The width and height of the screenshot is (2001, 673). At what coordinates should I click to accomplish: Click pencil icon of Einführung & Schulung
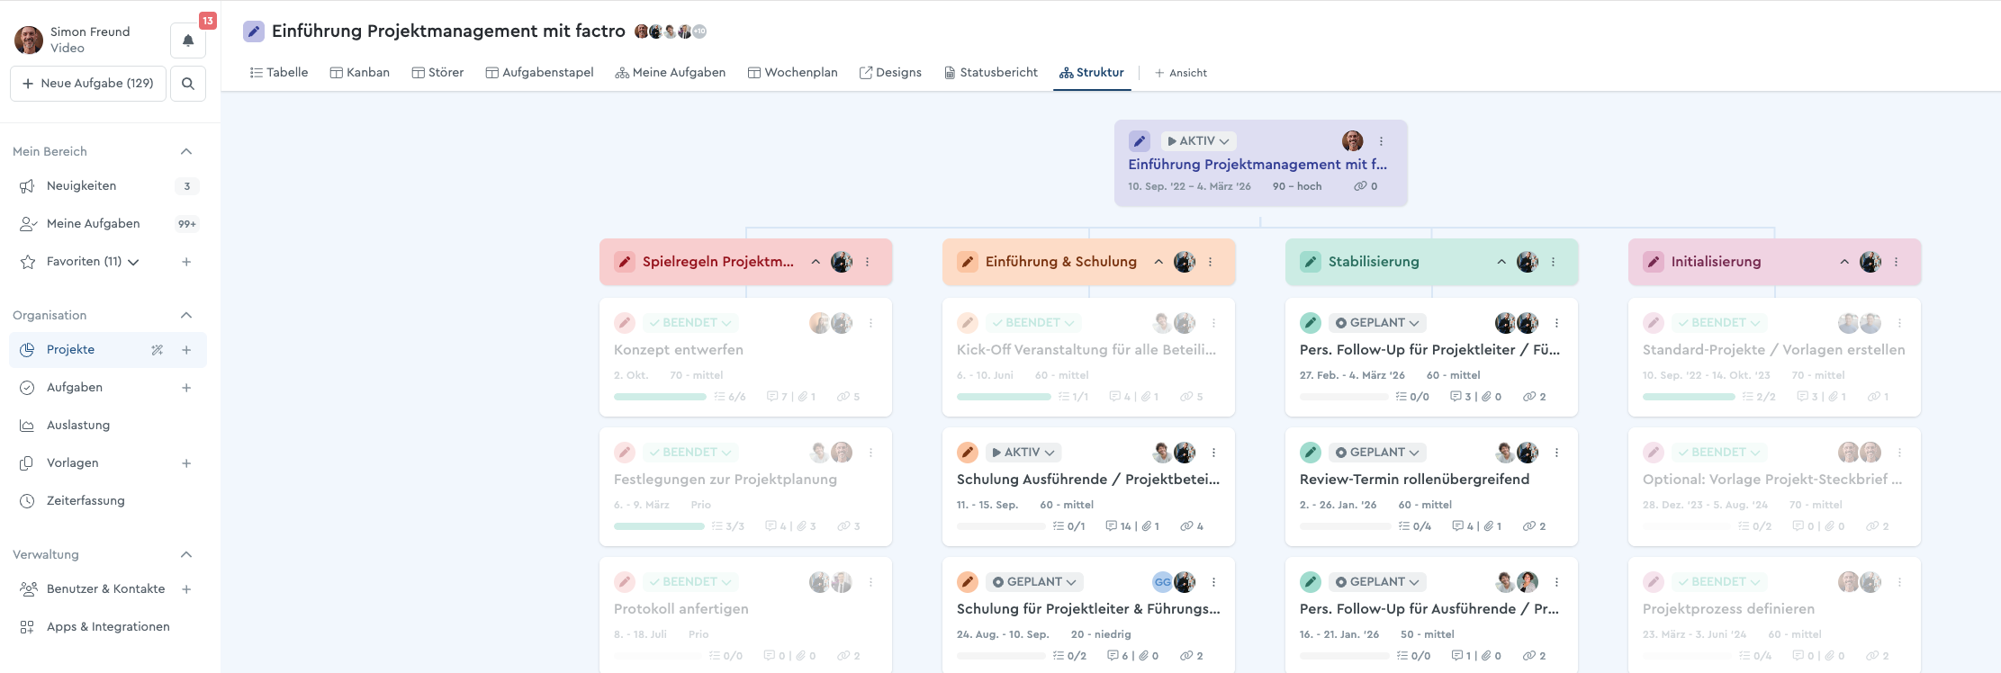(968, 262)
